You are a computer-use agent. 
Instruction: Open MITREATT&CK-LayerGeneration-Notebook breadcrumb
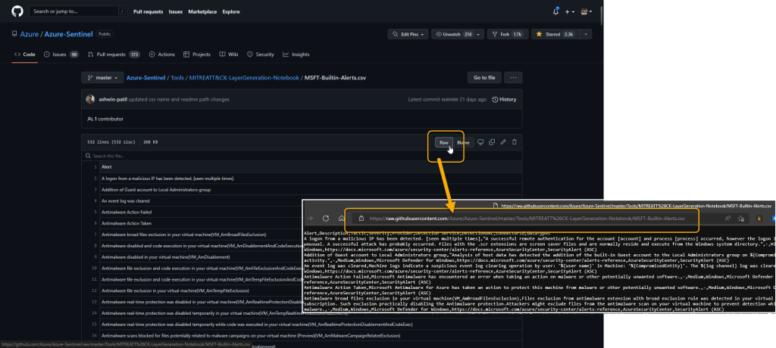244,78
